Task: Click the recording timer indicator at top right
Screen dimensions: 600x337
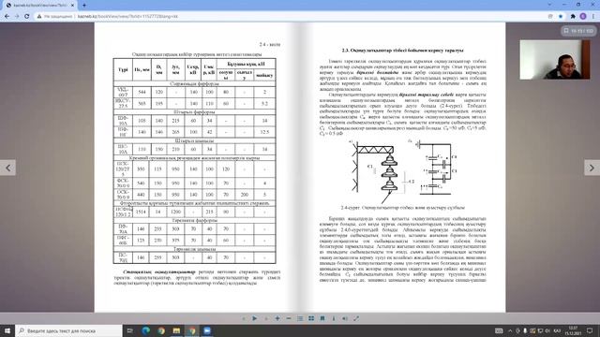Action: [578, 31]
